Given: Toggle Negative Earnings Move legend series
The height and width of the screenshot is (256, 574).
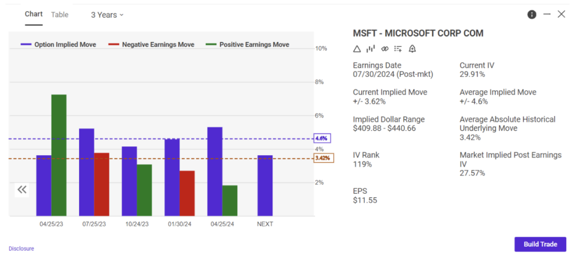Looking at the screenshot, I should tap(151, 45).
